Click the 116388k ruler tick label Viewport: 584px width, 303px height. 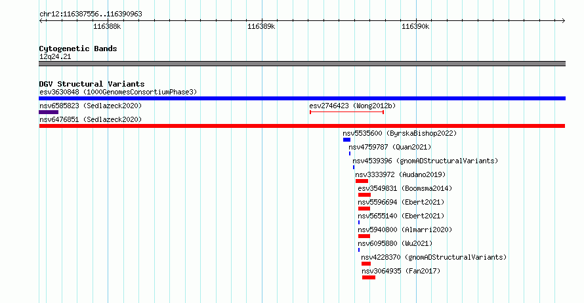coord(107,26)
